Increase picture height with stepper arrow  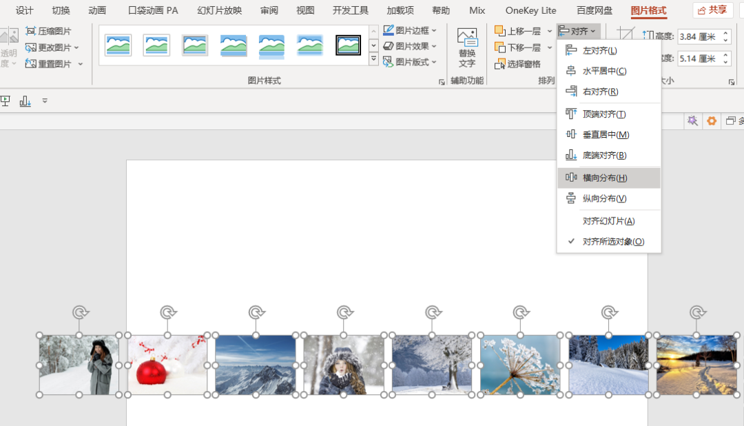[725, 33]
